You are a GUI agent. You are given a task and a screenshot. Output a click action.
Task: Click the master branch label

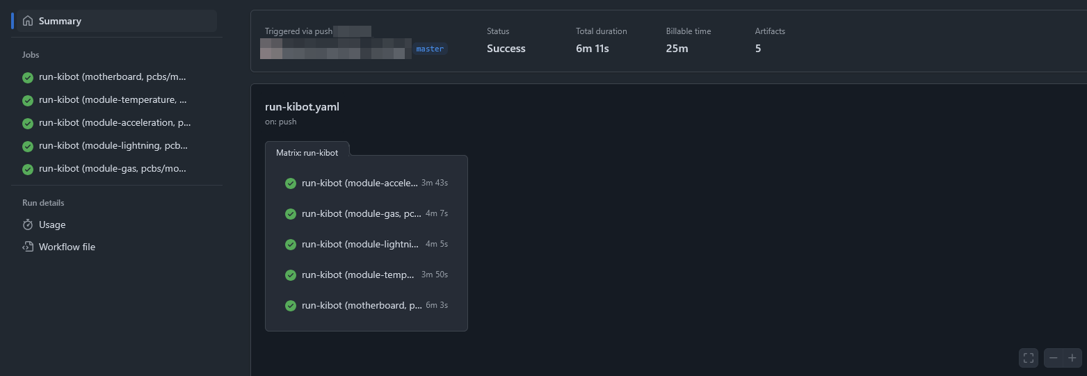(430, 49)
